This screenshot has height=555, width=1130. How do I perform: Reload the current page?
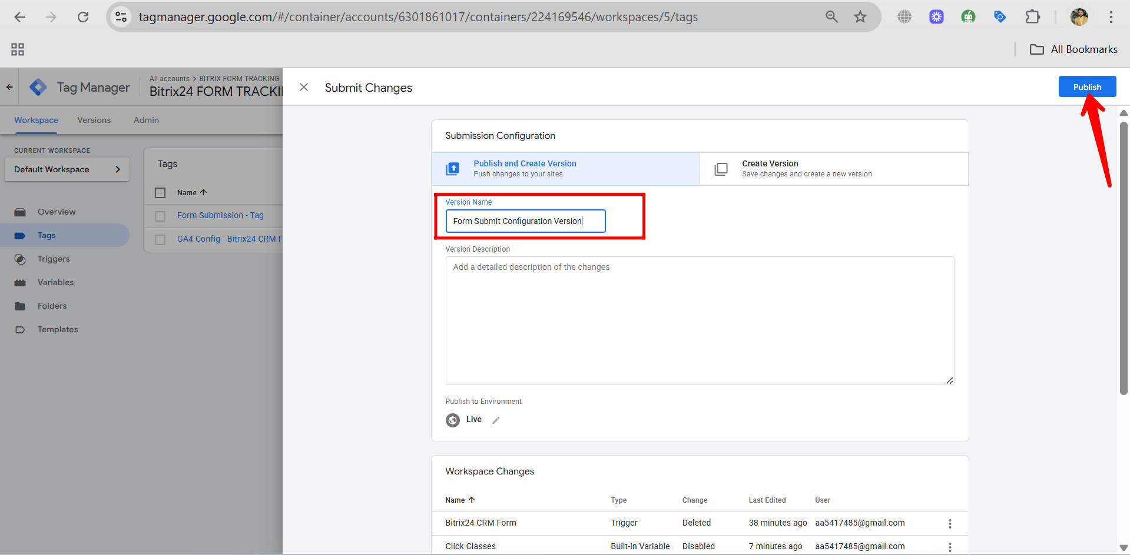pos(83,17)
